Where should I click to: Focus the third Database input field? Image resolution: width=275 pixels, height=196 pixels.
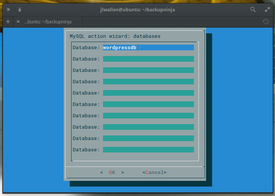148,70
